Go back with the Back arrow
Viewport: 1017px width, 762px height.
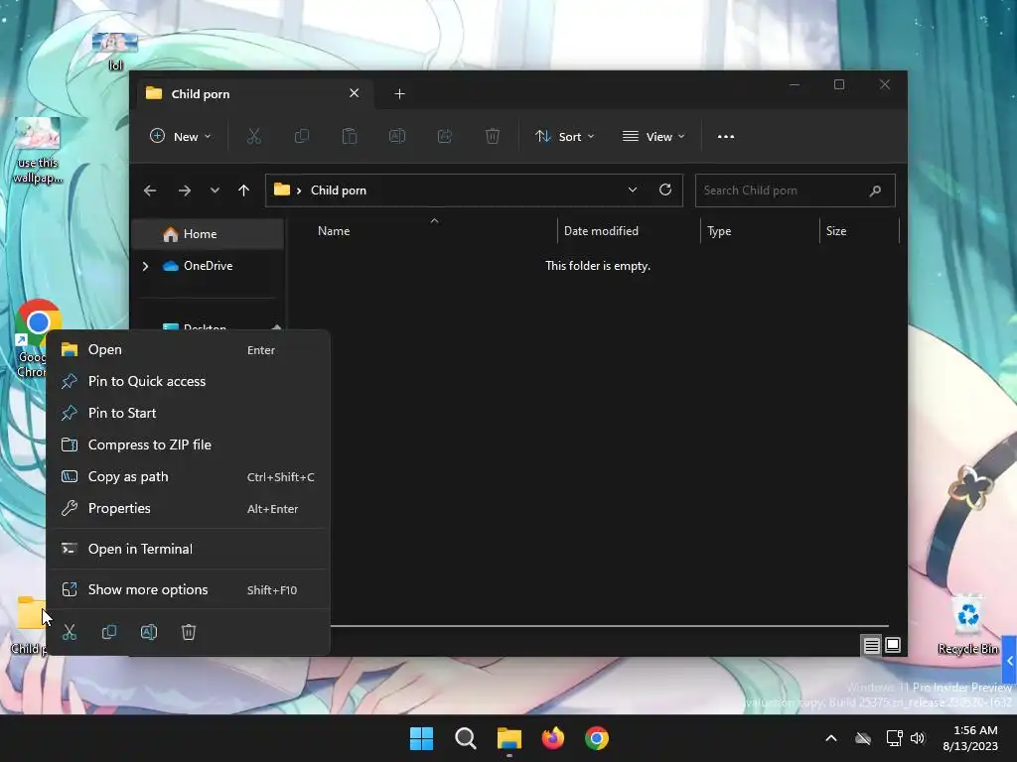[150, 190]
